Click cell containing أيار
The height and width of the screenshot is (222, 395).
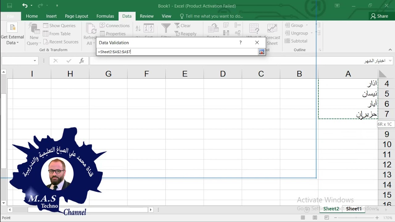(348, 104)
